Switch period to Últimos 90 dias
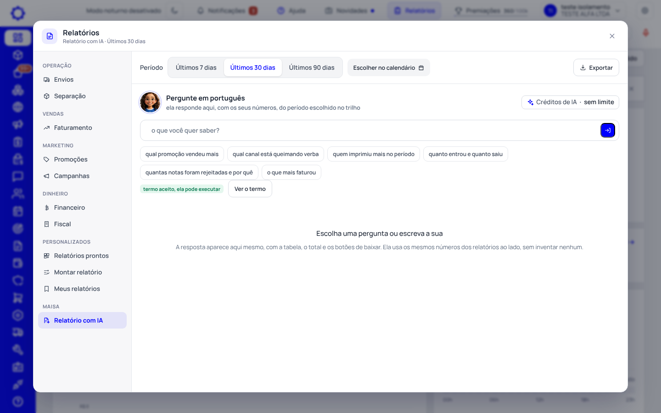The image size is (661, 413). click(x=312, y=67)
